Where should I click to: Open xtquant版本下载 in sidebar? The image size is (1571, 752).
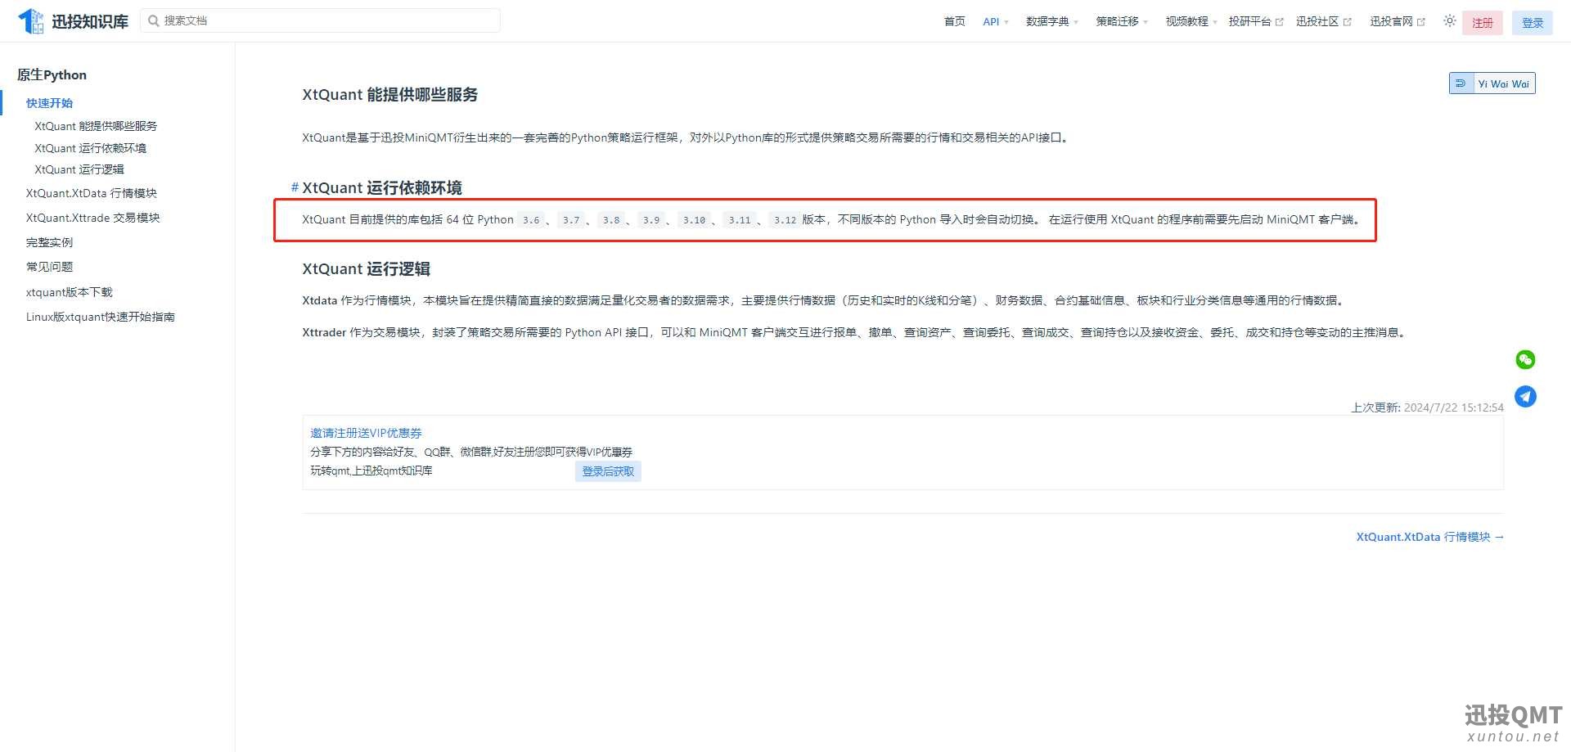70,292
